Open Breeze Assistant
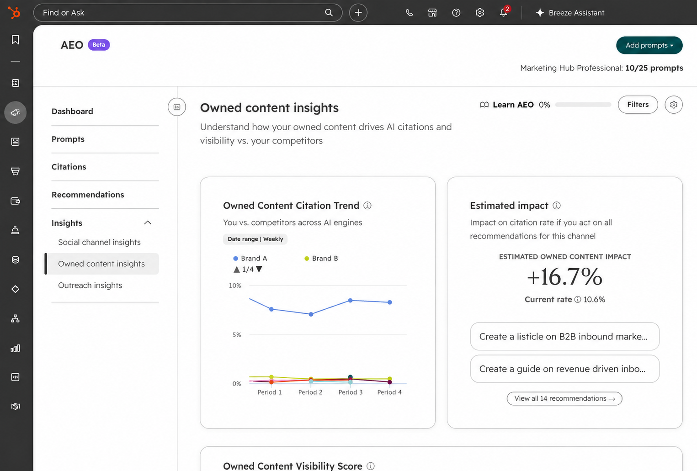This screenshot has height=471, width=697. coord(570,13)
